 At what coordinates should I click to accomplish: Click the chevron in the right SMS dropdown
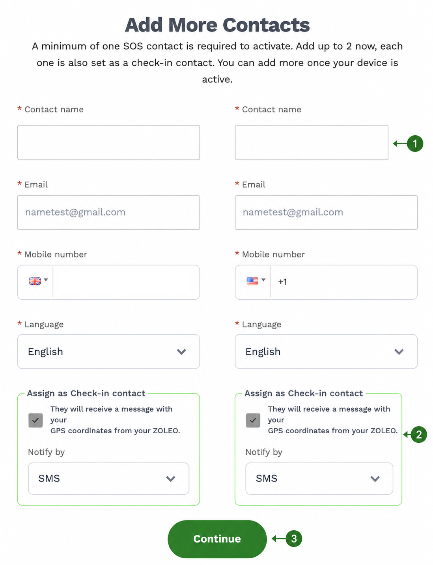[x=375, y=479]
